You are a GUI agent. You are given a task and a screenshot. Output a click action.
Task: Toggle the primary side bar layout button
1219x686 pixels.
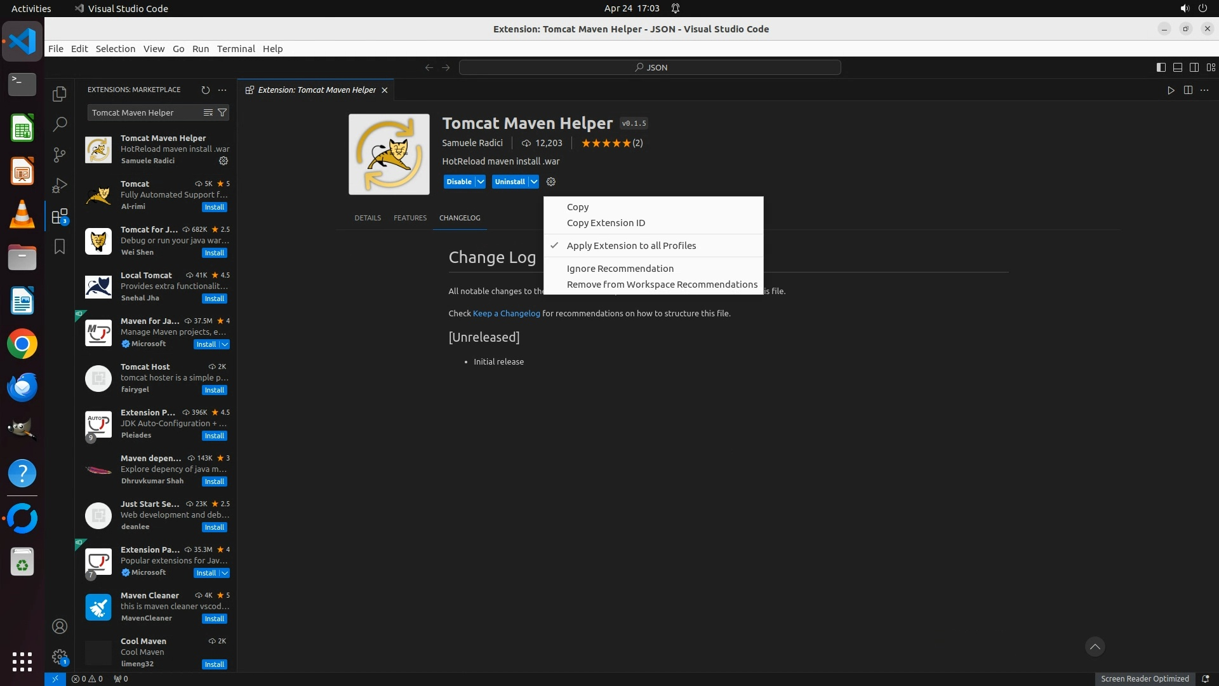click(1161, 67)
